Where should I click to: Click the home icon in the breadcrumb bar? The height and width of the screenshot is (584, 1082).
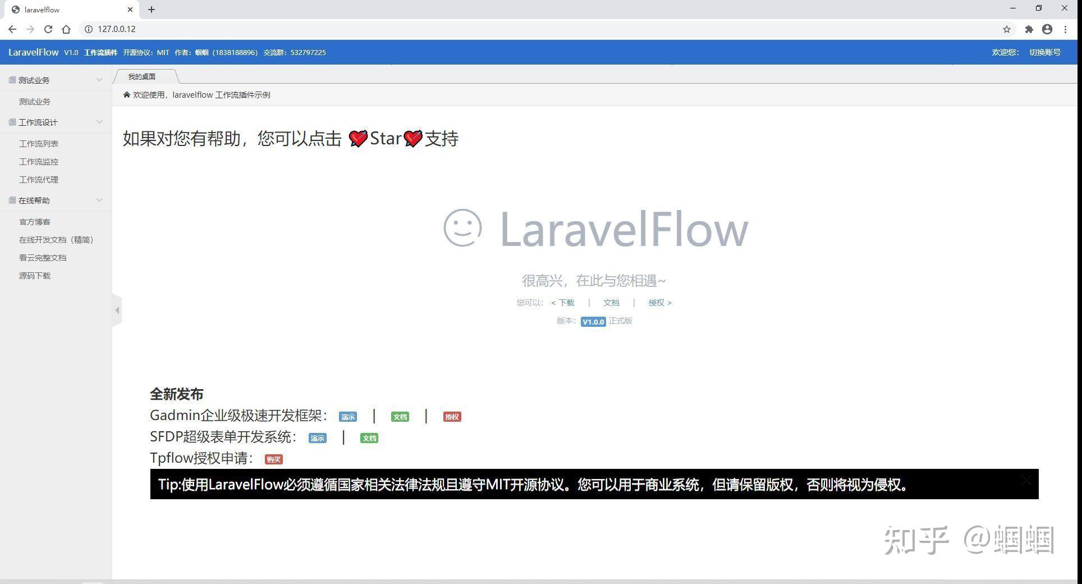(x=127, y=94)
